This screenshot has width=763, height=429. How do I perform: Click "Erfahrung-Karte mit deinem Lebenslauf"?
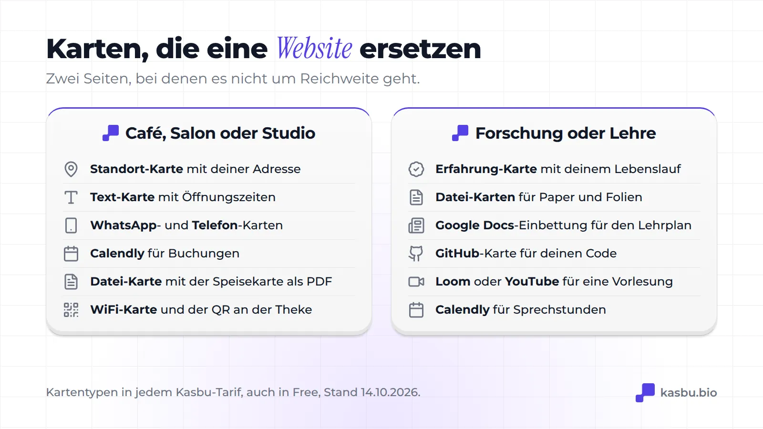558,169
